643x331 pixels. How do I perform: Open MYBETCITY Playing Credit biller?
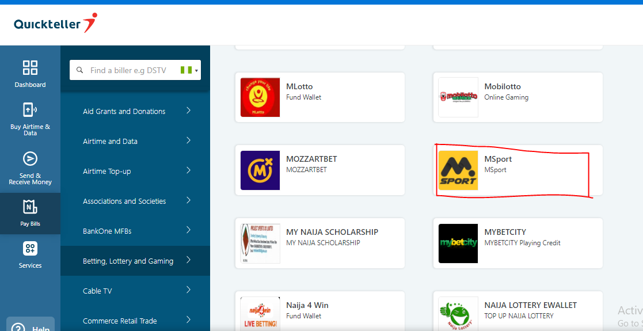(x=518, y=244)
